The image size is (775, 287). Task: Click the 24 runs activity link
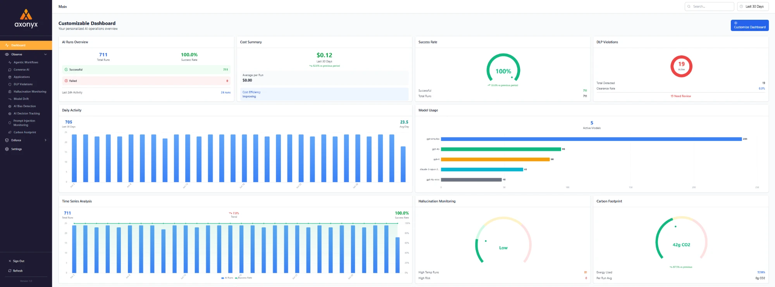click(x=226, y=93)
